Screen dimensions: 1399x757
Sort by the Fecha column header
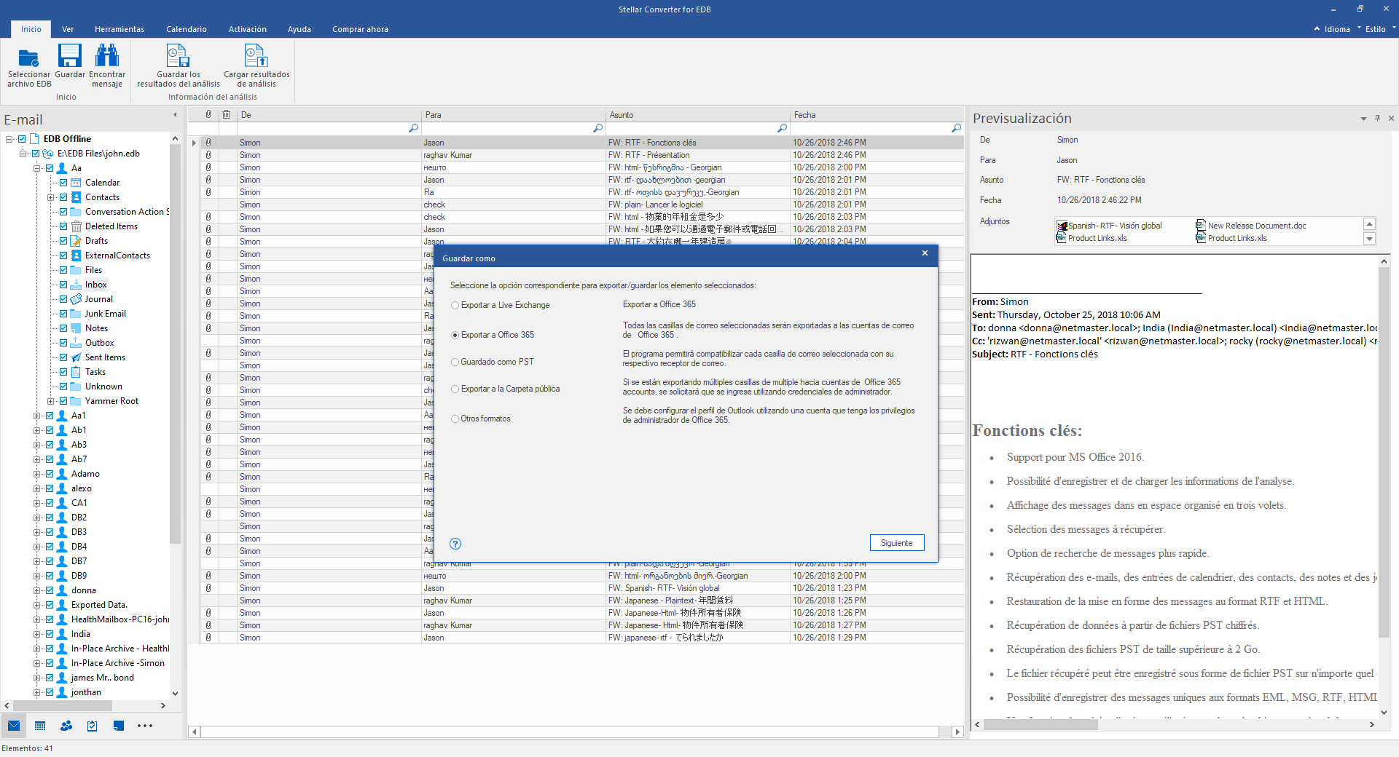877,114
